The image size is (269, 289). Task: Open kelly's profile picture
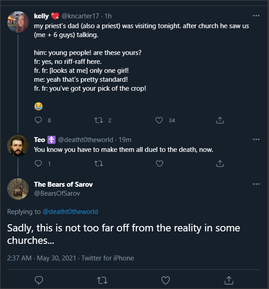(18, 21)
